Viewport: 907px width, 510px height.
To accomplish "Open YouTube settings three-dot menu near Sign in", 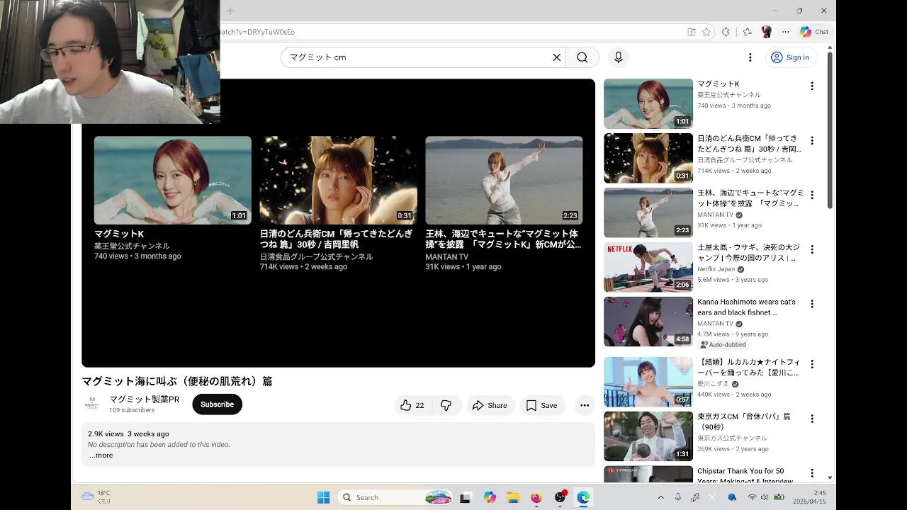I will (750, 57).
